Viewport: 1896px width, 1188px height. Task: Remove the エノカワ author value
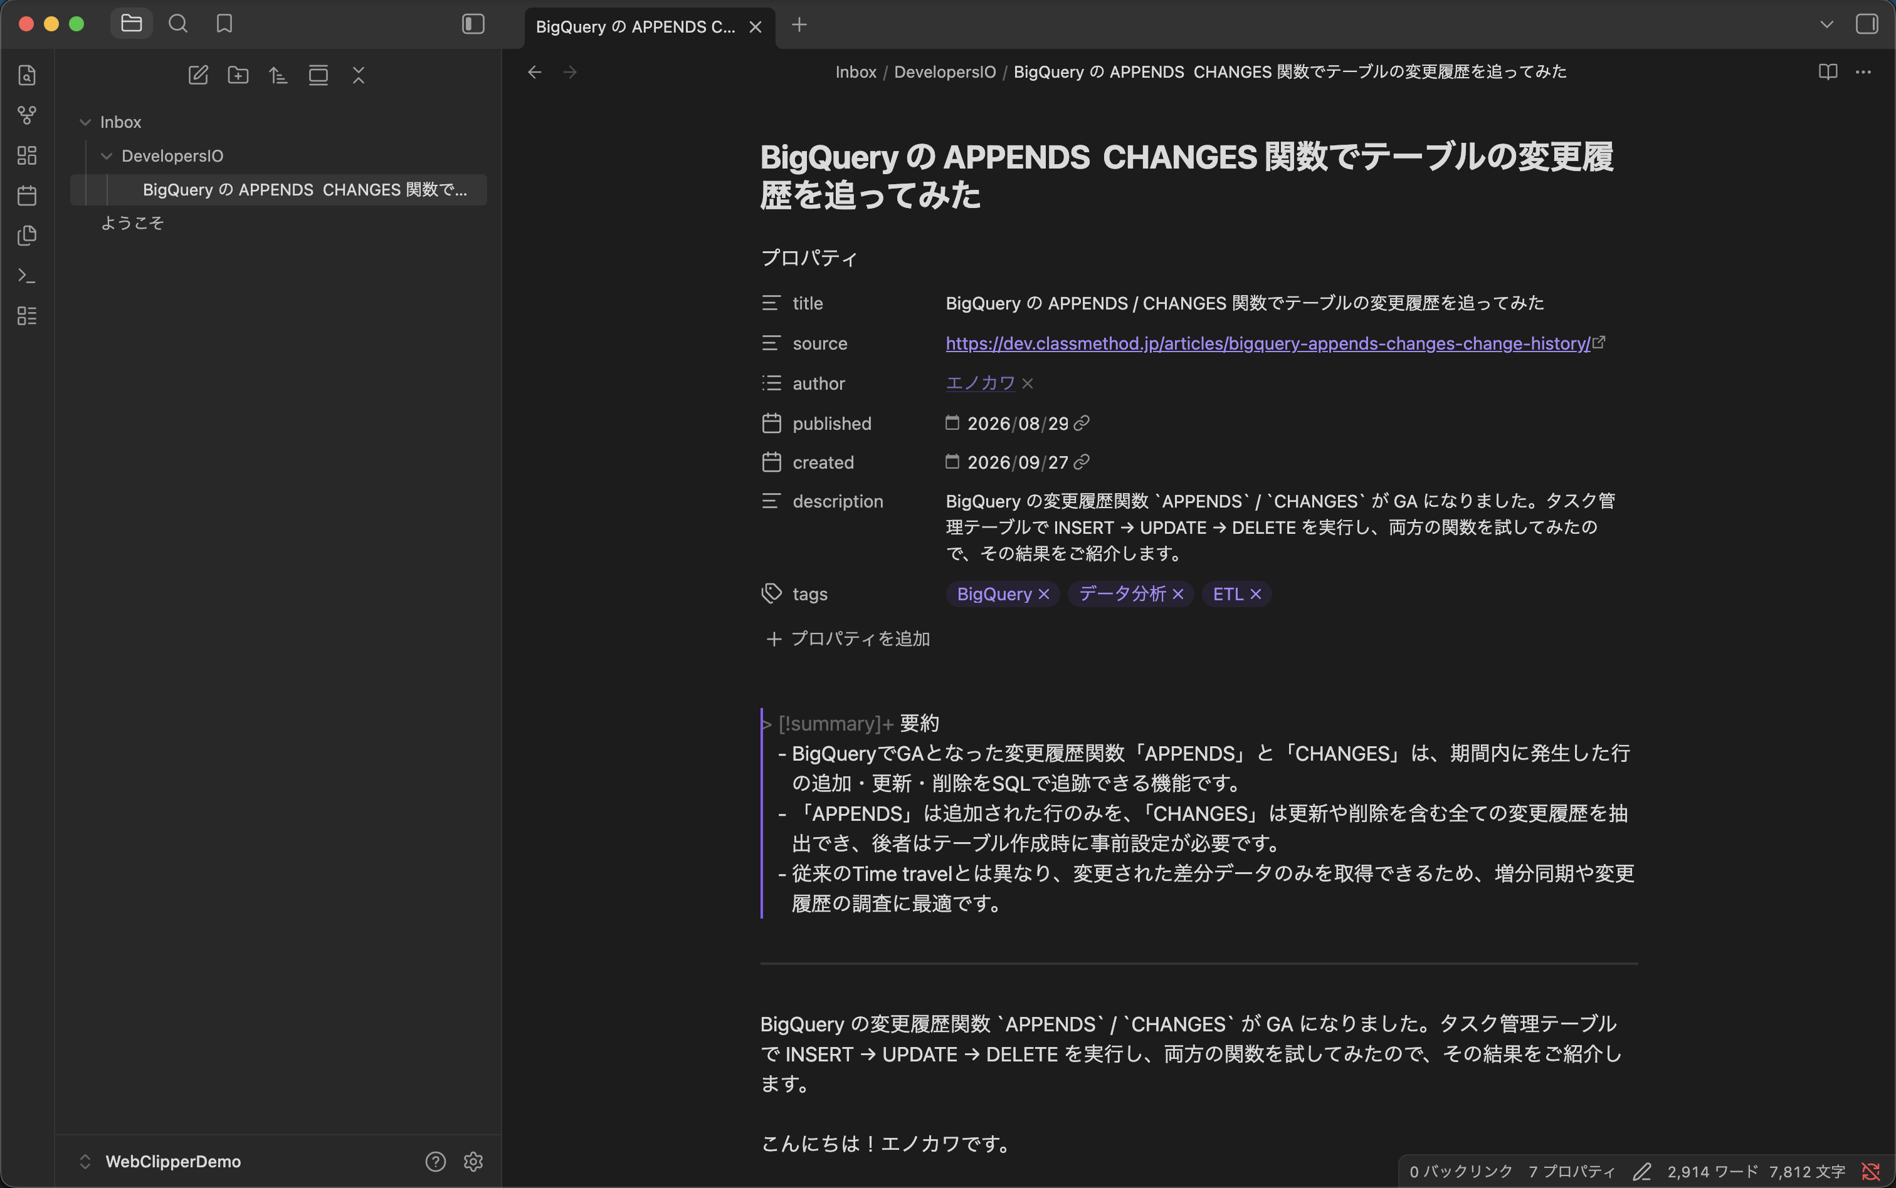pos(1028,384)
